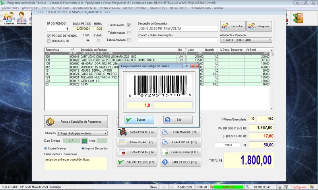This screenshot has height=190, width=318.
Task: Check the ORÇAMENTO checkbox
Action: (48, 41)
